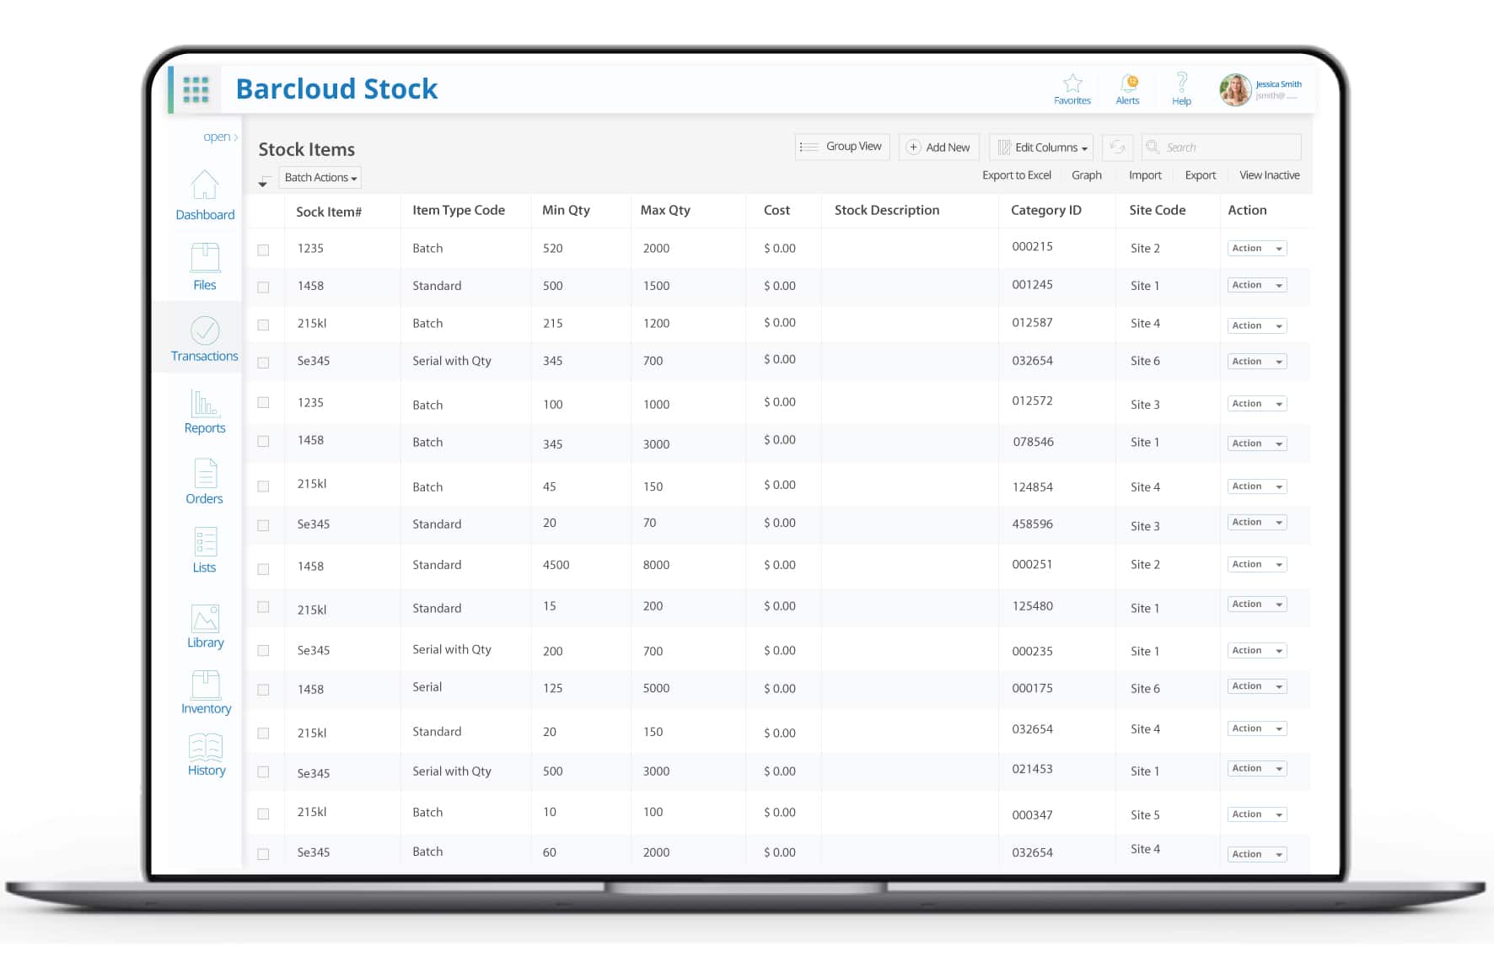
Task: Expand the sidebar via open link
Action: 220,137
